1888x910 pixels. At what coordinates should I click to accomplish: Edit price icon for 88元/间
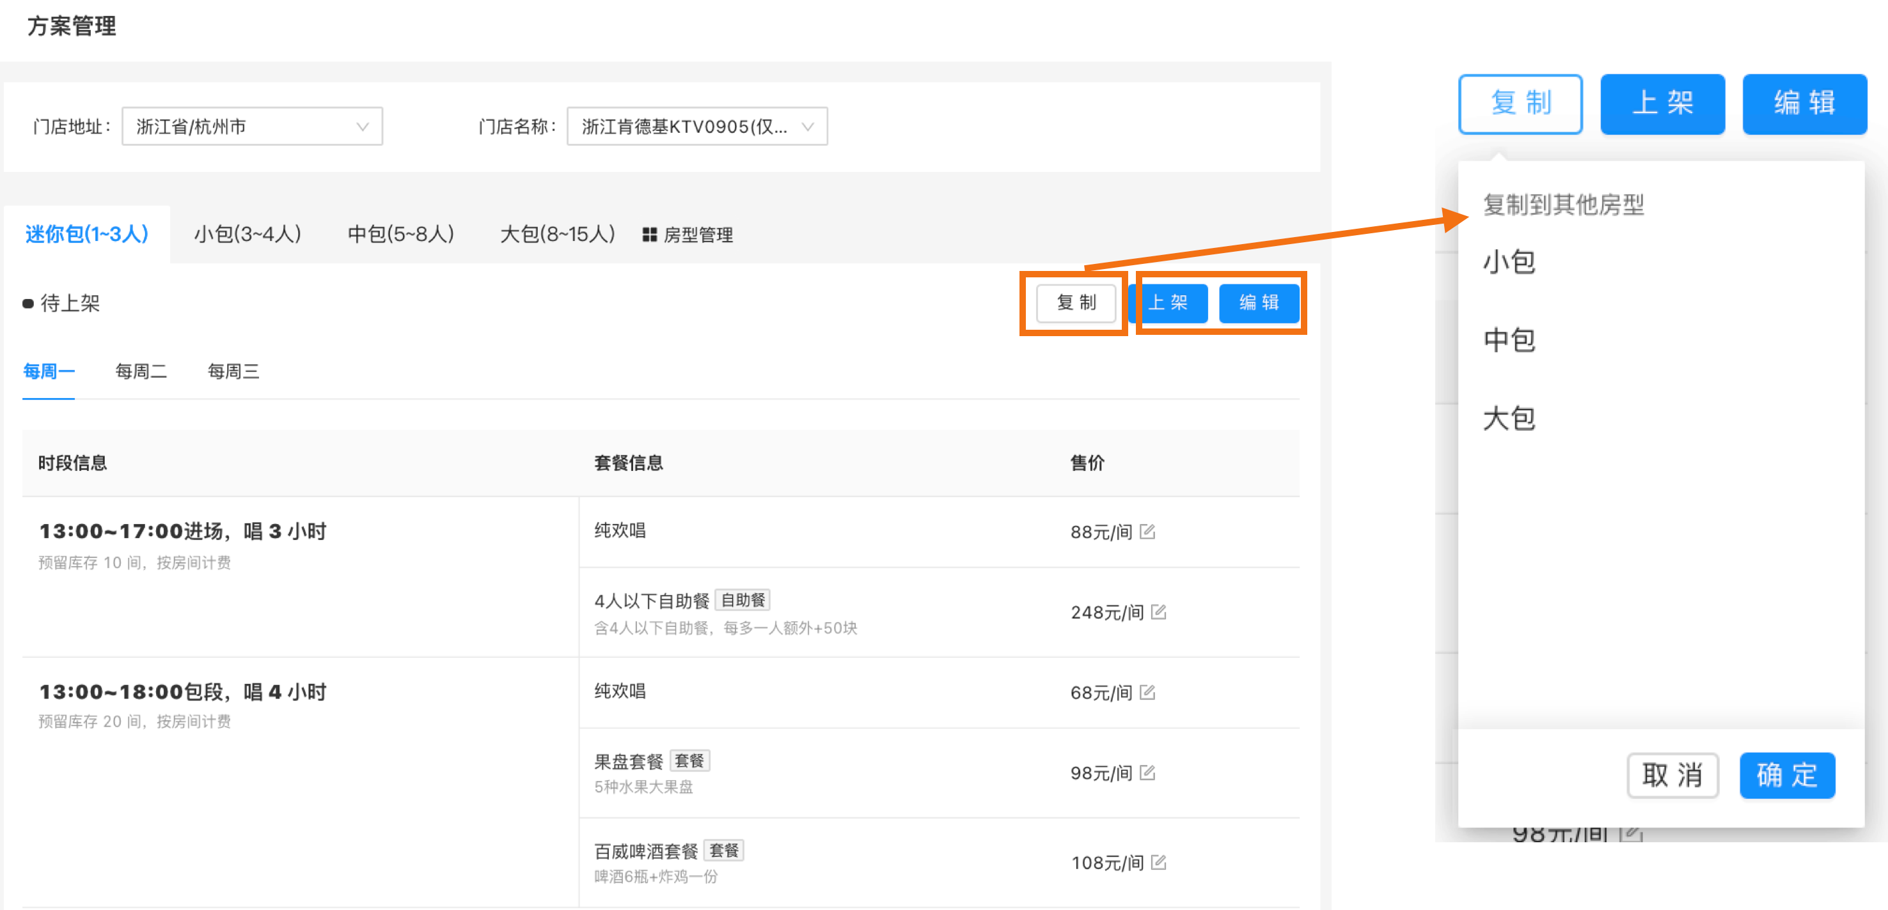coord(1147,532)
